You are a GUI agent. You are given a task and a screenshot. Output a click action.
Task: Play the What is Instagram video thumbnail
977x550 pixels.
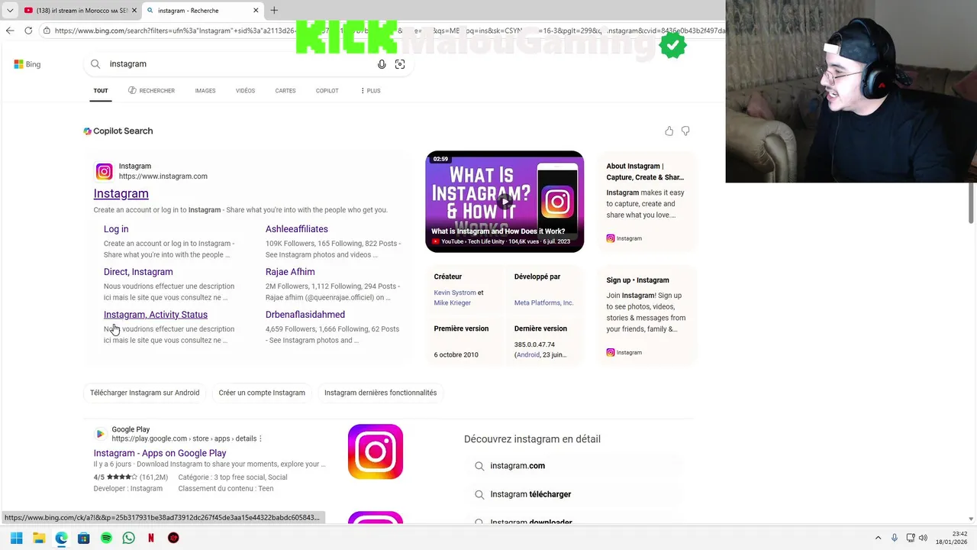point(505,202)
